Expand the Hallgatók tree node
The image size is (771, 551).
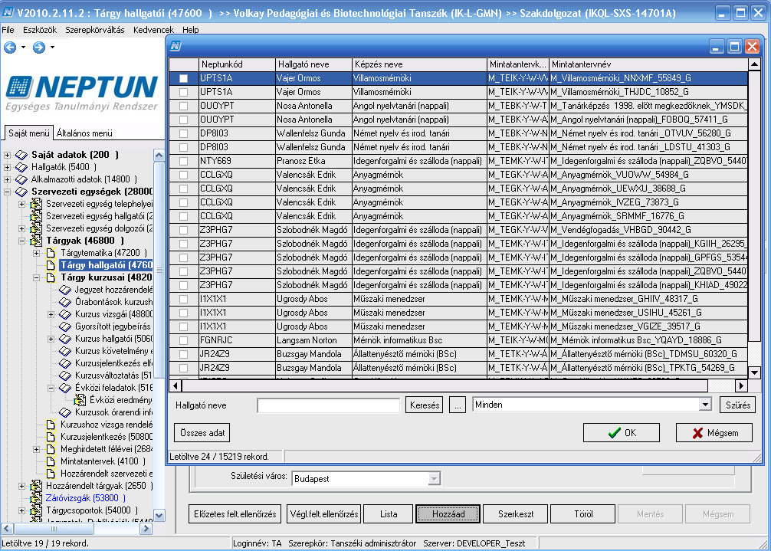point(8,167)
